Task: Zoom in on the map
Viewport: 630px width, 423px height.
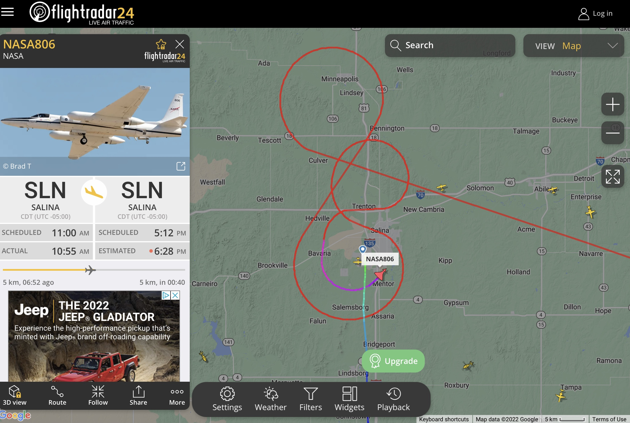Action: [613, 104]
